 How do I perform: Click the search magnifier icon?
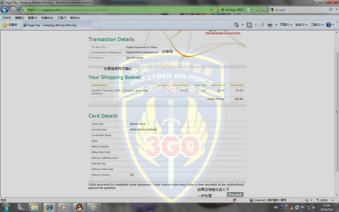coord(331,9)
